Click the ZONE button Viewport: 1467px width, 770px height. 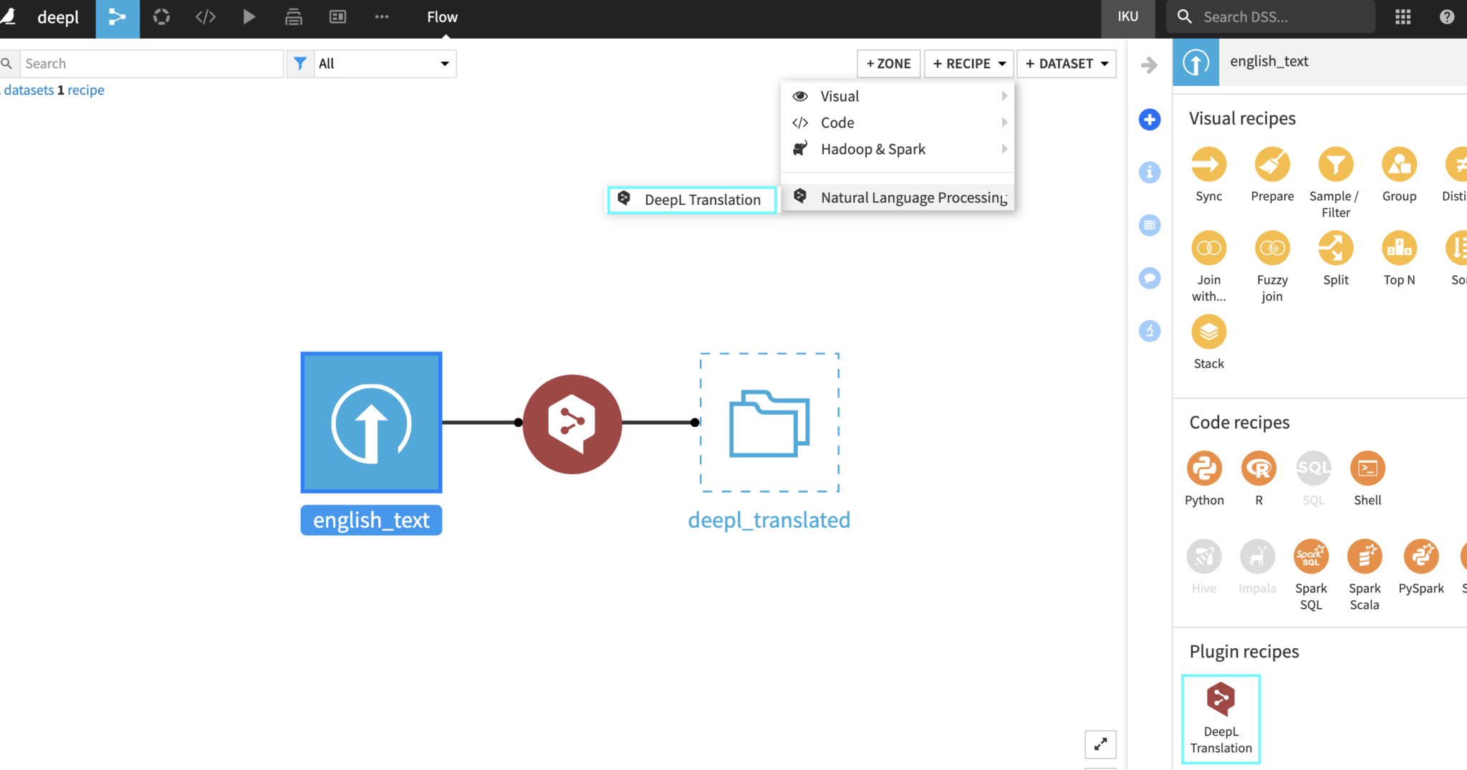tap(888, 63)
